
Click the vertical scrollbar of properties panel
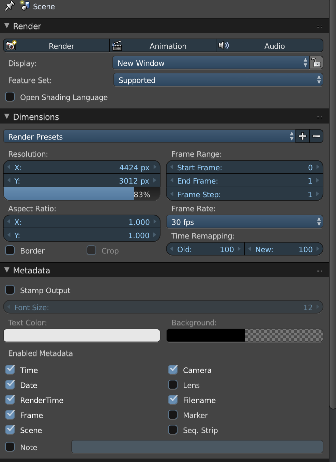point(333,205)
